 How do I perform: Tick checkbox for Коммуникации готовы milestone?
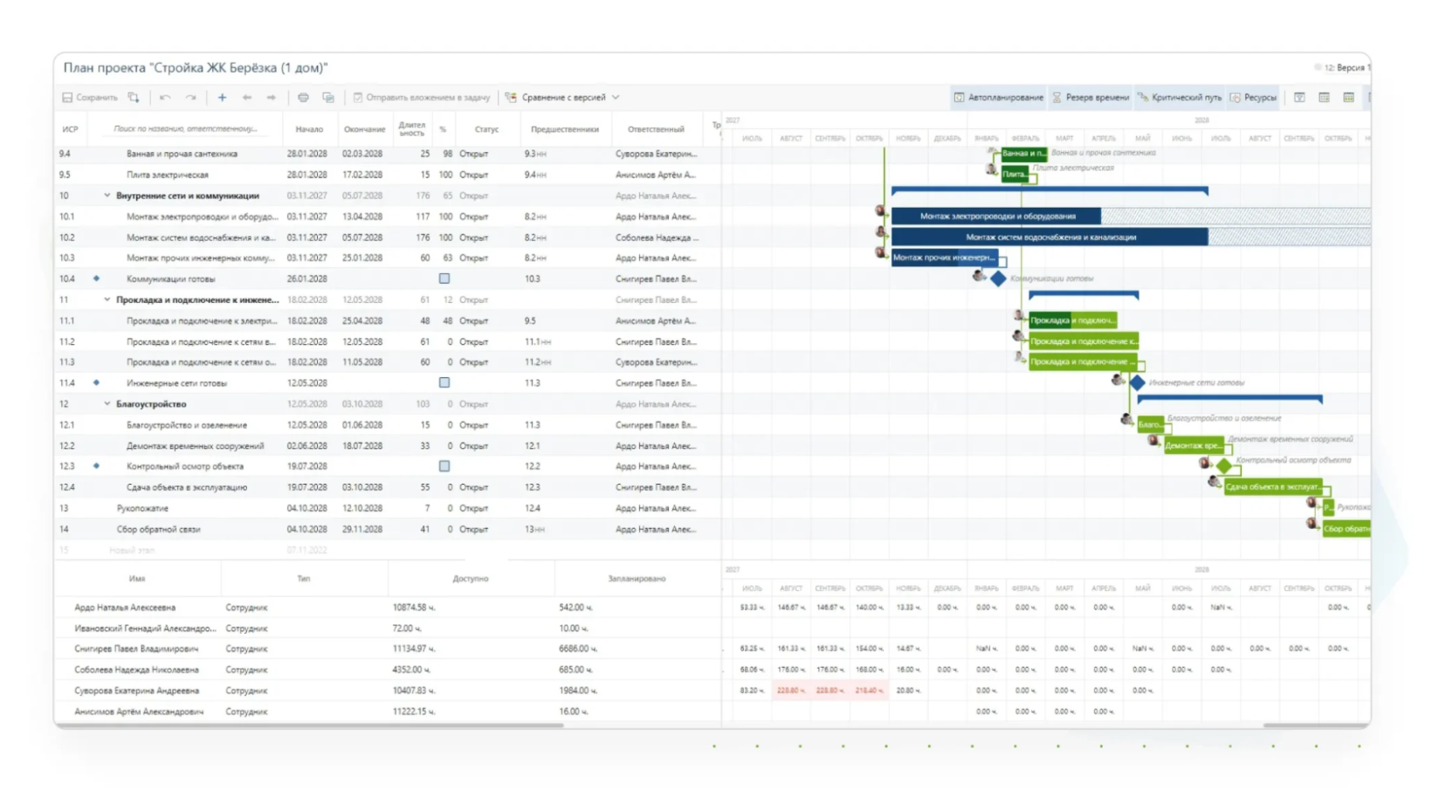(444, 279)
